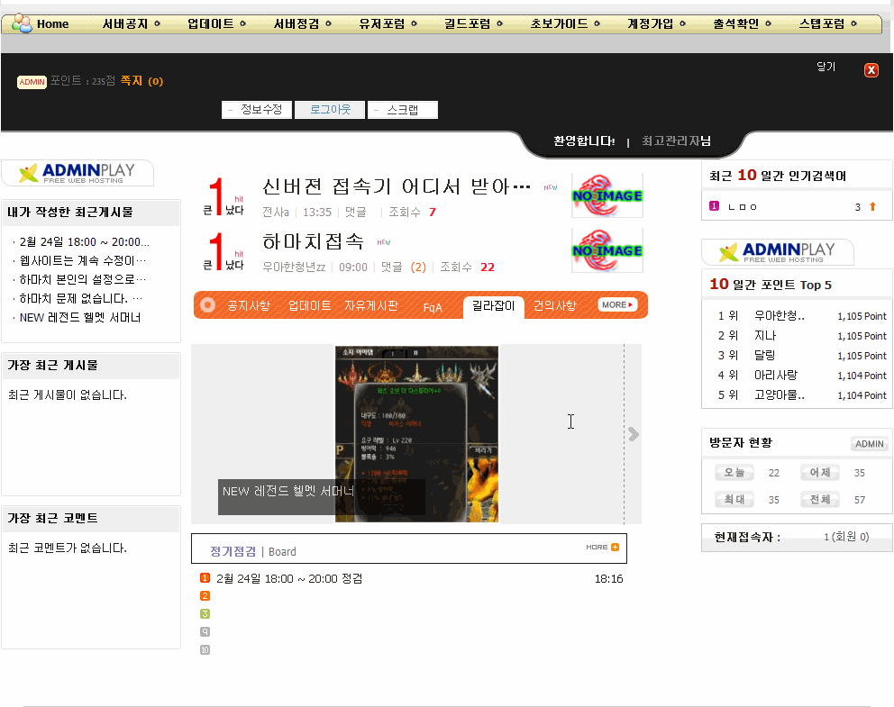Click 오늘 visitor label
This screenshot has height=707, width=894.
click(x=734, y=472)
